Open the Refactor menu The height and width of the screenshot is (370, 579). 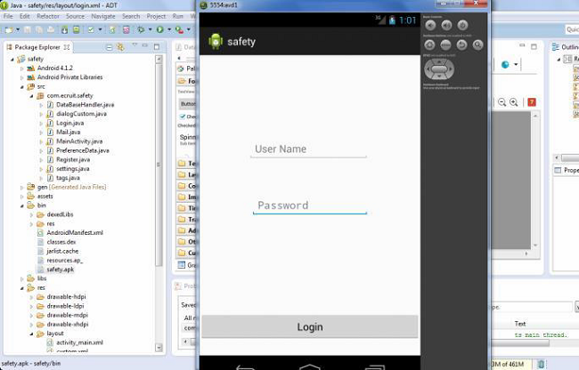[x=48, y=16]
